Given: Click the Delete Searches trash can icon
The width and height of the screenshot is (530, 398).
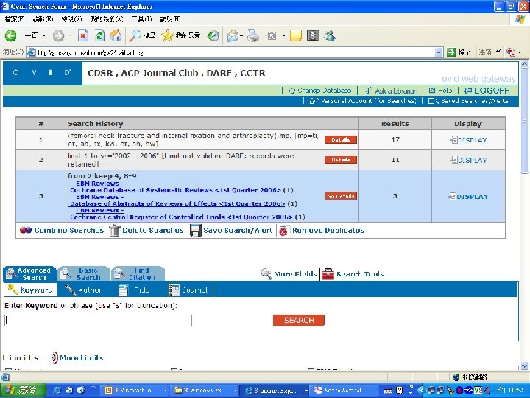Looking at the screenshot, I should pyautogui.click(x=115, y=230).
